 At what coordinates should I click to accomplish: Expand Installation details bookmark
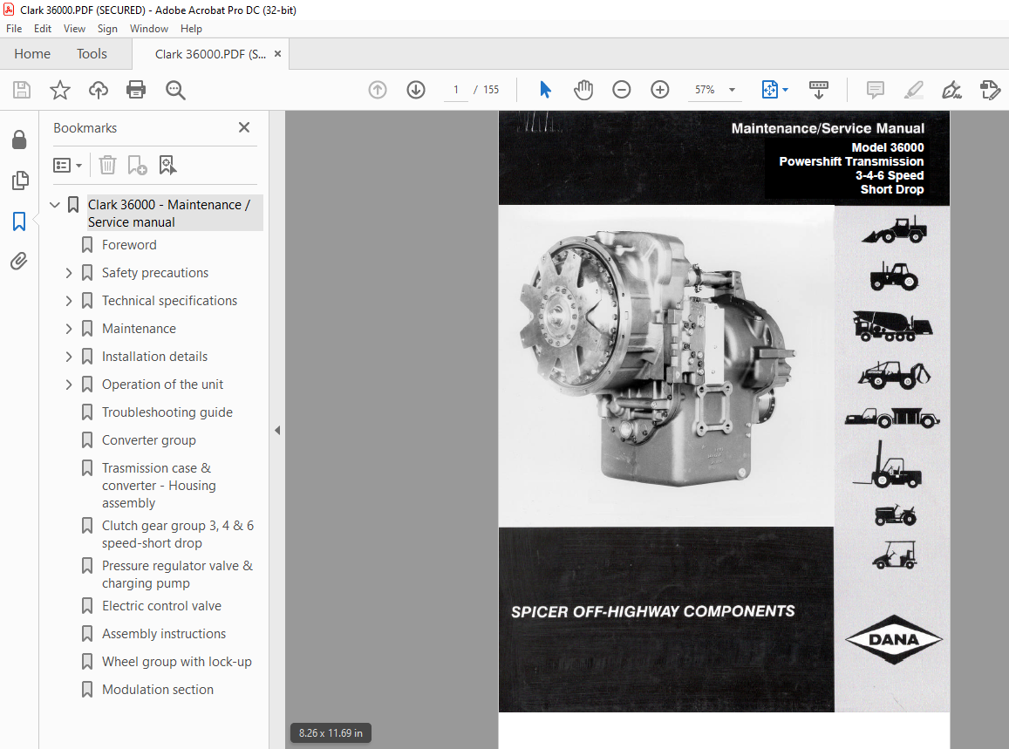[69, 357]
